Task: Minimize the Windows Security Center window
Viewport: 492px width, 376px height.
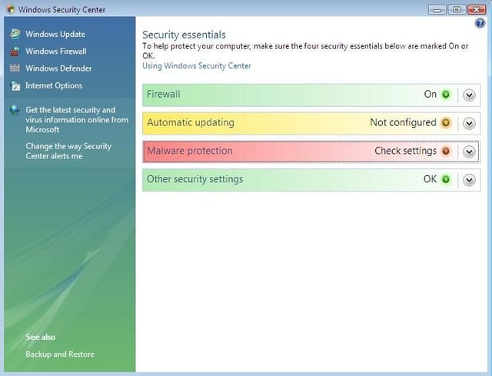Action: click(437, 9)
